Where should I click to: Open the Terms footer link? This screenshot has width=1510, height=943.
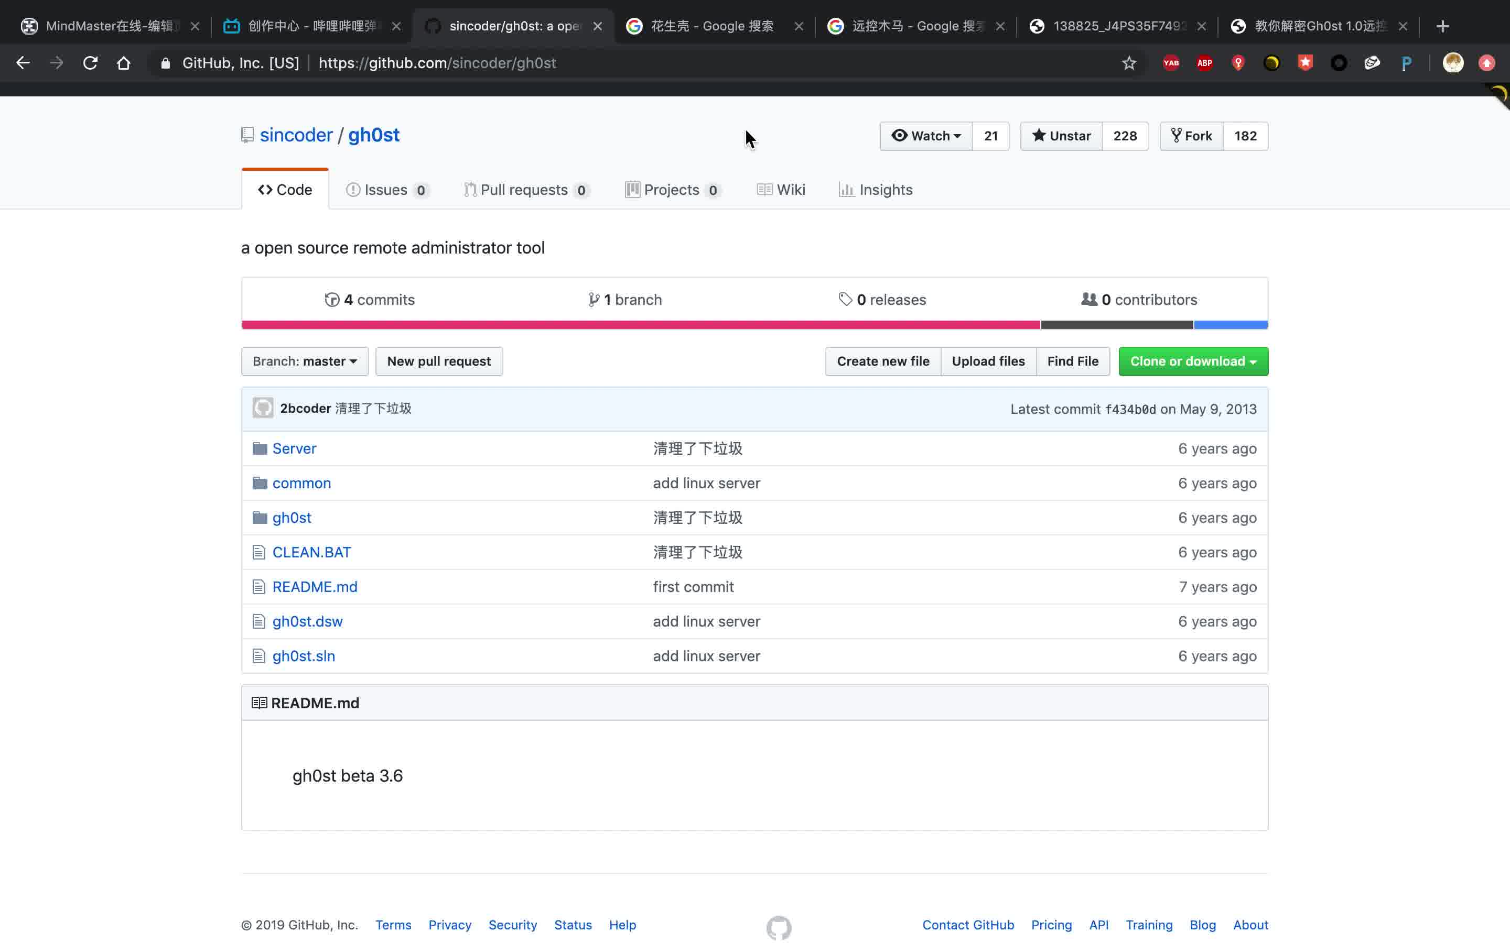point(393,925)
